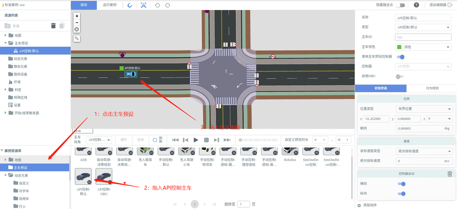Click the API控制-默认 vehicle thumbnail
This screenshot has height=209, width=457.
(83, 176)
